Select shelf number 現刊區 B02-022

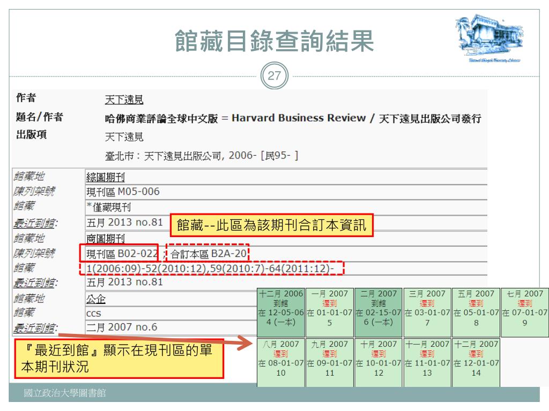(x=122, y=254)
